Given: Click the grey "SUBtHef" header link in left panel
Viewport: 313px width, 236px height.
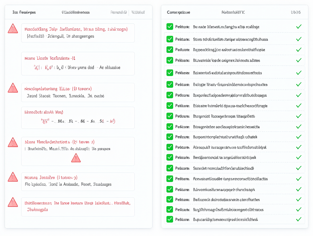Looking at the screenshot, I should tap(138, 12).
